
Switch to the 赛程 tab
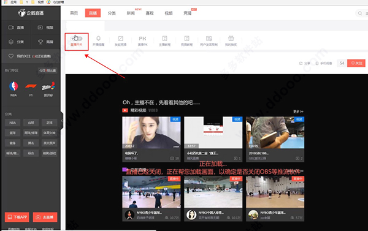[x=150, y=13]
